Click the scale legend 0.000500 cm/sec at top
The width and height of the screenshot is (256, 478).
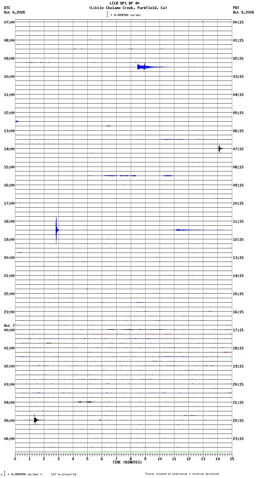point(124,14)
